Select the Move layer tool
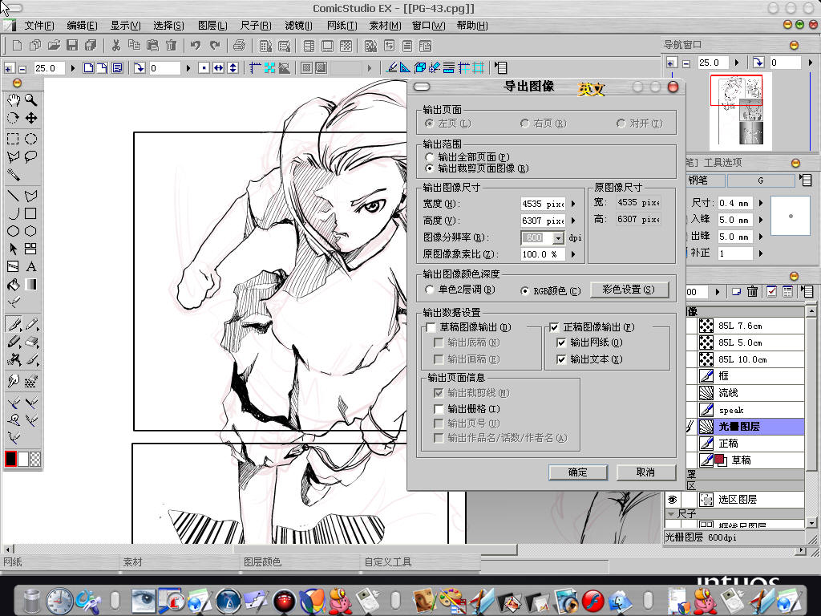This screenshot has height=616, width=821. point(31,118)
